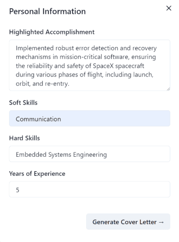This screenshot has height=242, width=179.
Task: Click the Hard Skills label
Action: pos(25,138)
